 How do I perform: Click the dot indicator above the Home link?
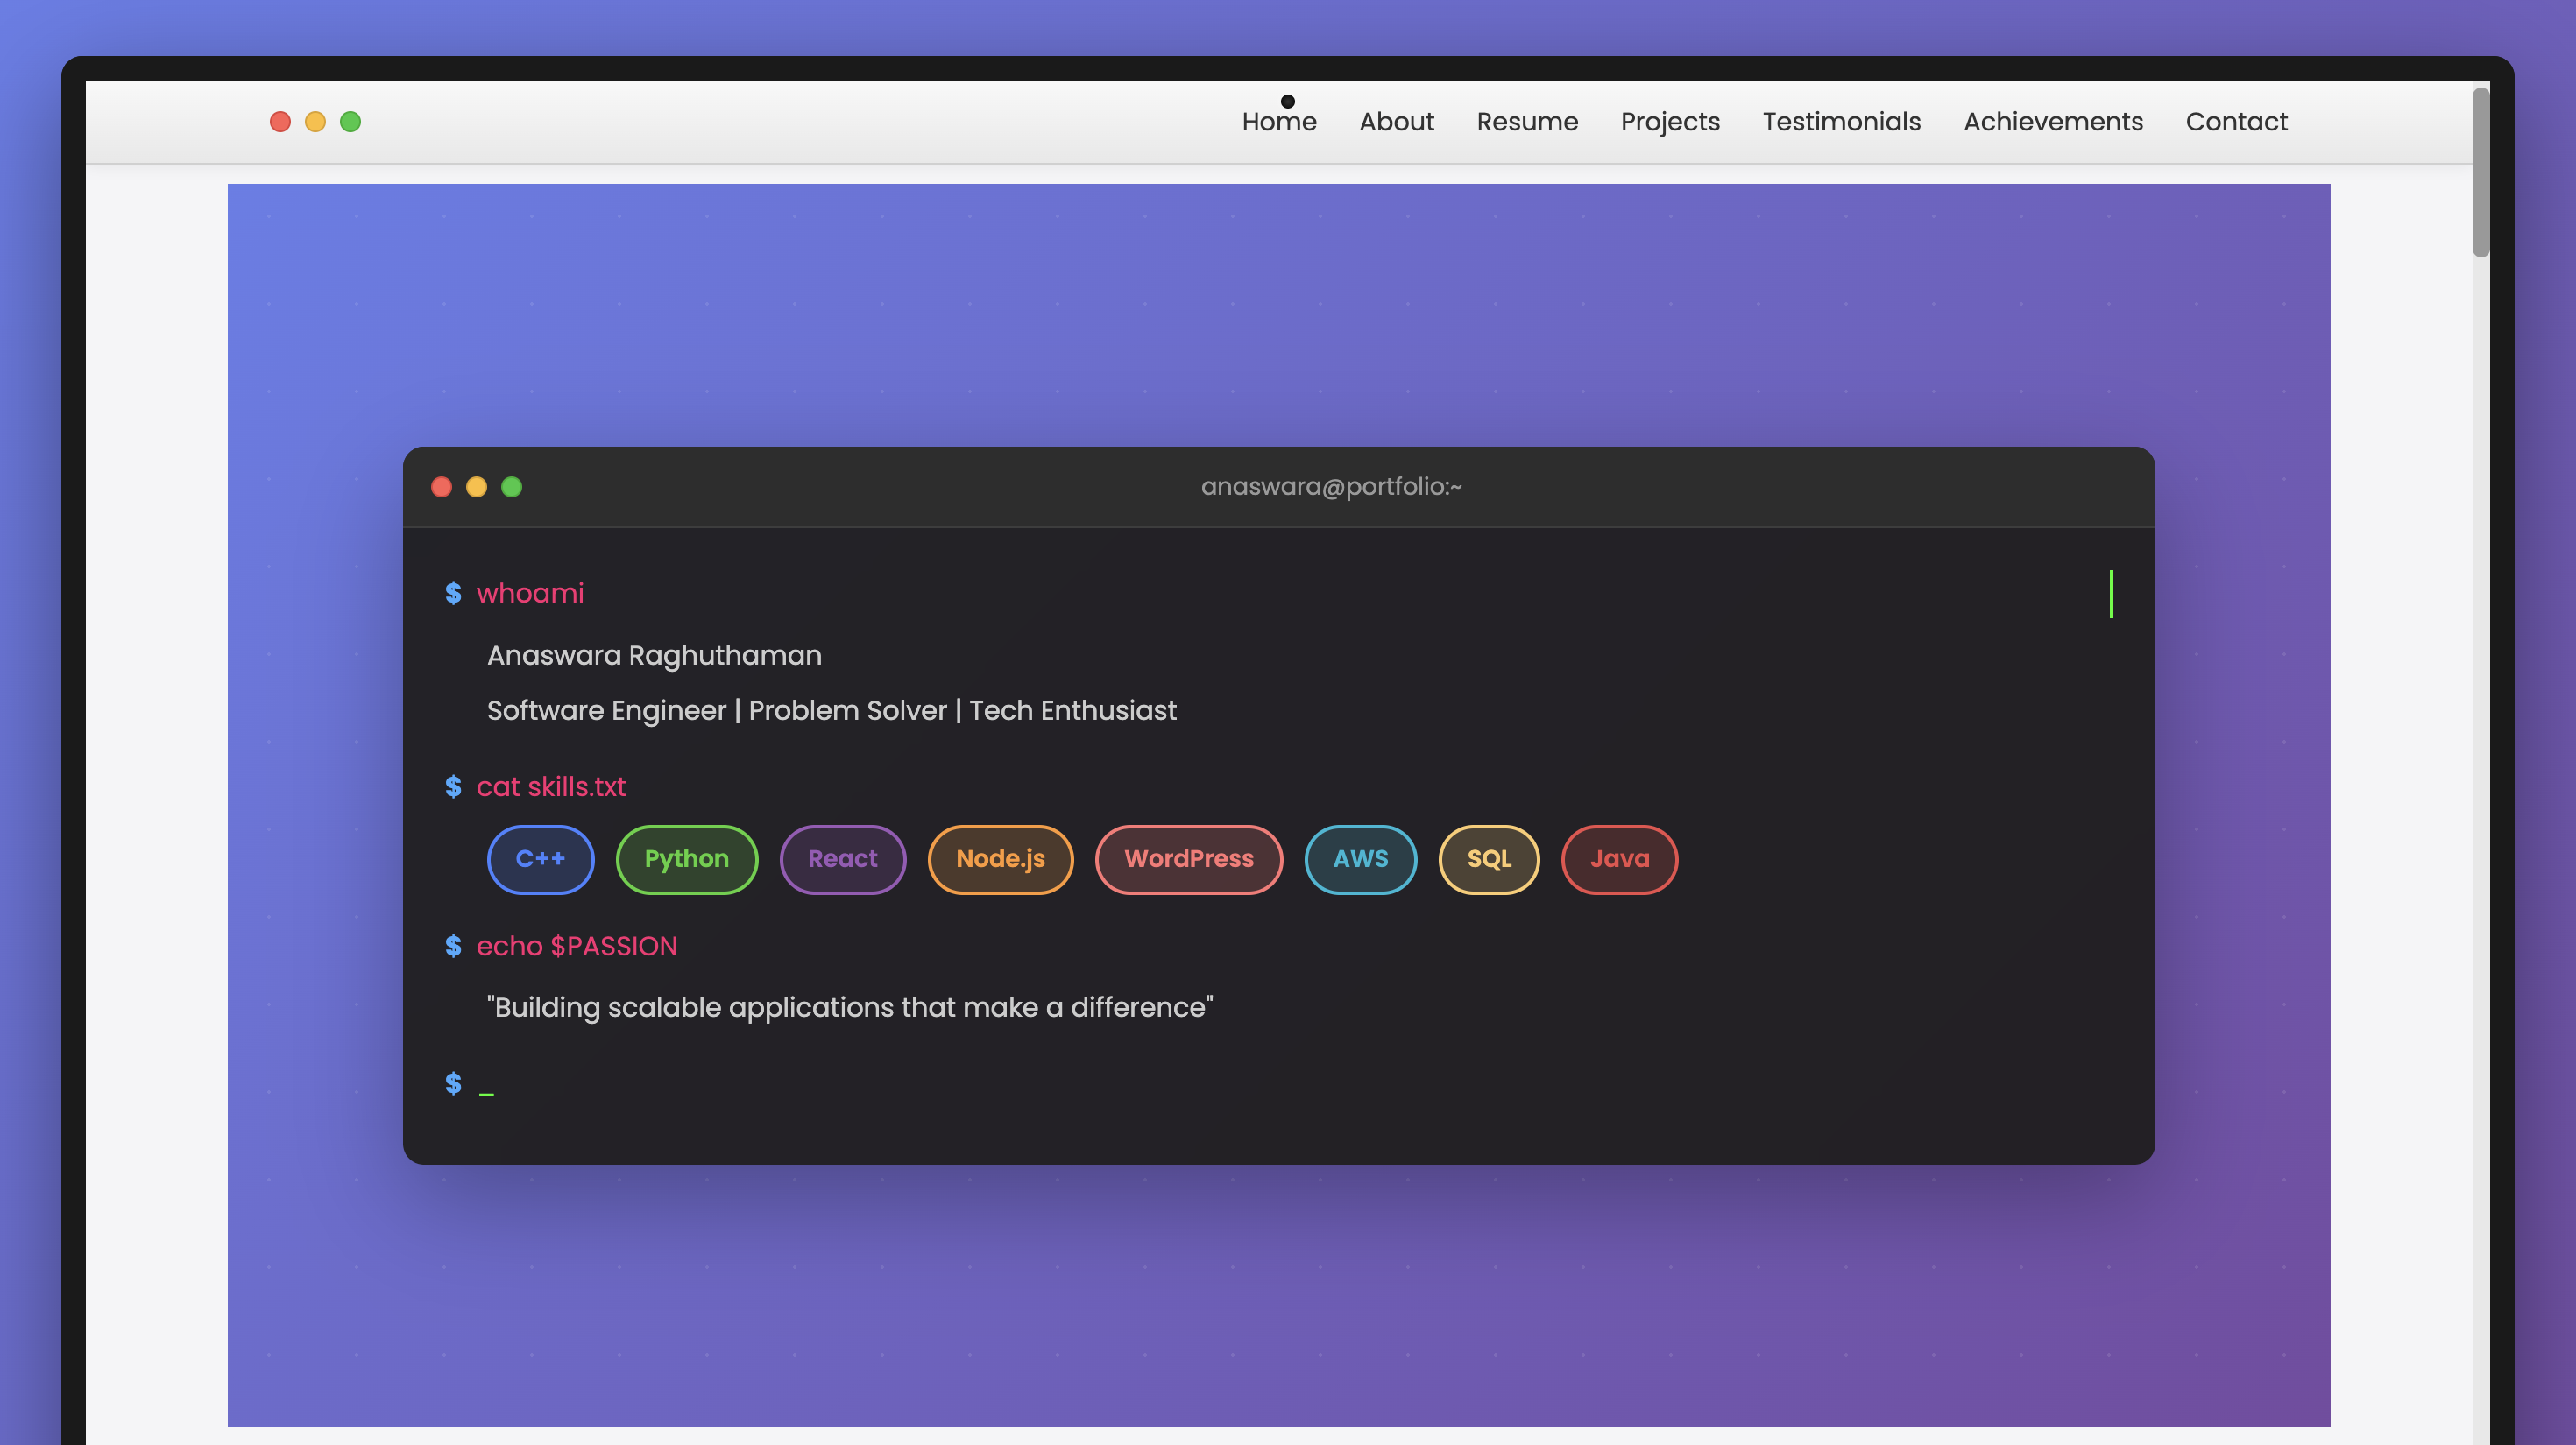tap(1287, 100)
